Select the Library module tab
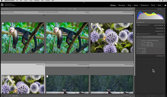 point(113,5)
